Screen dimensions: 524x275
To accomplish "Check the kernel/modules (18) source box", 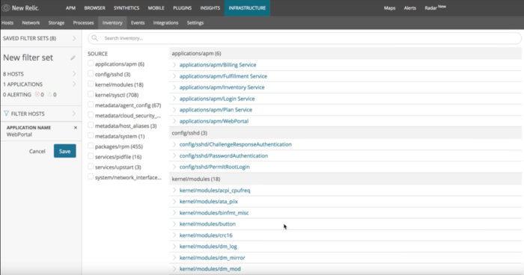I will [91, 84].
